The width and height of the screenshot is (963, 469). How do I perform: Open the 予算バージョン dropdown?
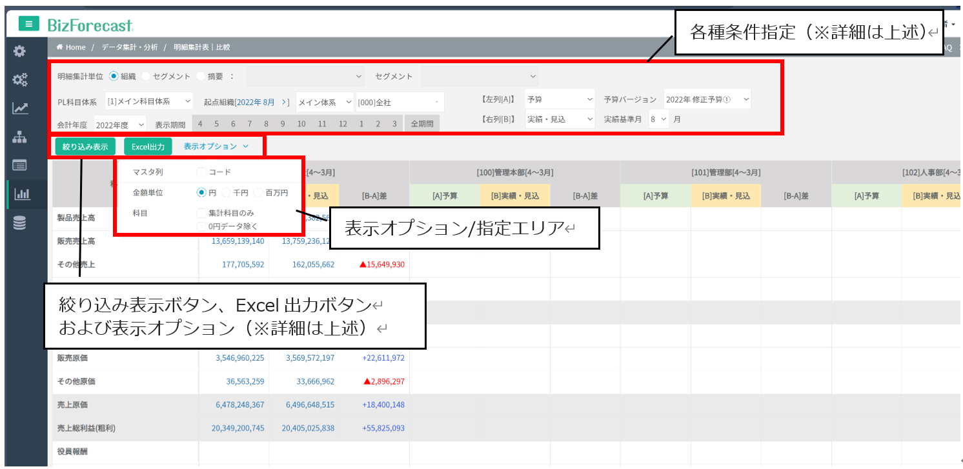707,99
